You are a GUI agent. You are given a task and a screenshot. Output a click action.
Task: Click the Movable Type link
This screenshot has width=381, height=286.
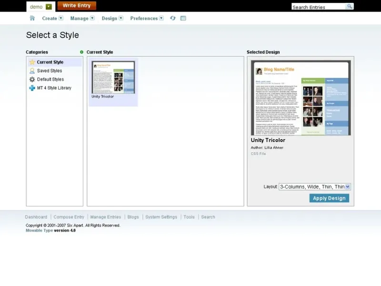click(x=40, y=231)
